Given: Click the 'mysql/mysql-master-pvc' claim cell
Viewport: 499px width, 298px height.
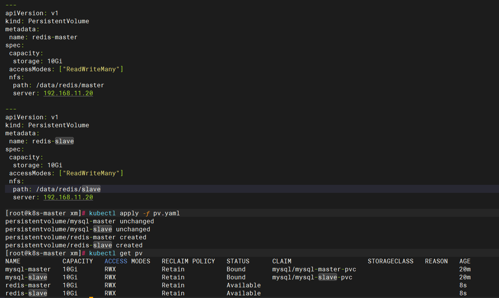Looking at the screenshot, I should coord(314,269).
